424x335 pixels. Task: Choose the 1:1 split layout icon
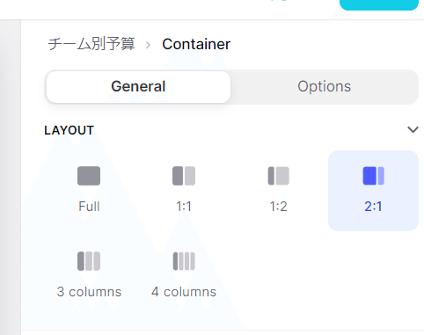(x=184, y=176)
